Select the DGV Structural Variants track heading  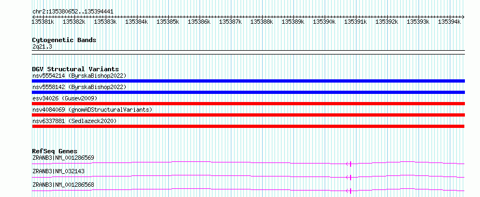point(76,69)
